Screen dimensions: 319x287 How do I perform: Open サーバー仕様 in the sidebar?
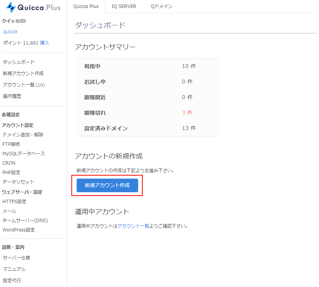pos(16,258)
